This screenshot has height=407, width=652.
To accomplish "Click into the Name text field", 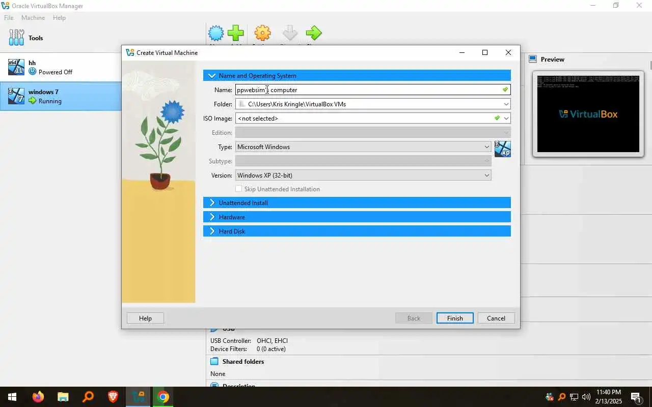I will (373, 90).
